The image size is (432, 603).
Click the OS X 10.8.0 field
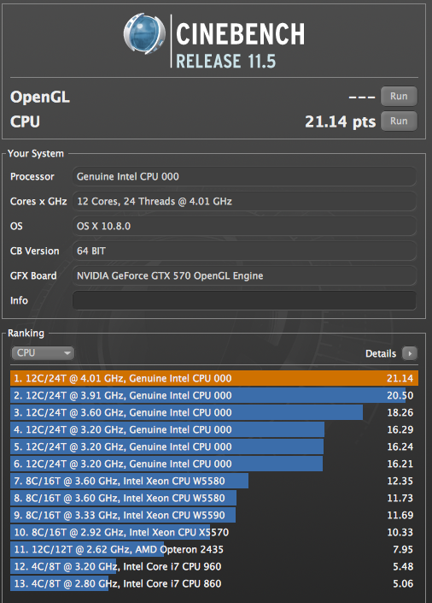click(244, 226)
